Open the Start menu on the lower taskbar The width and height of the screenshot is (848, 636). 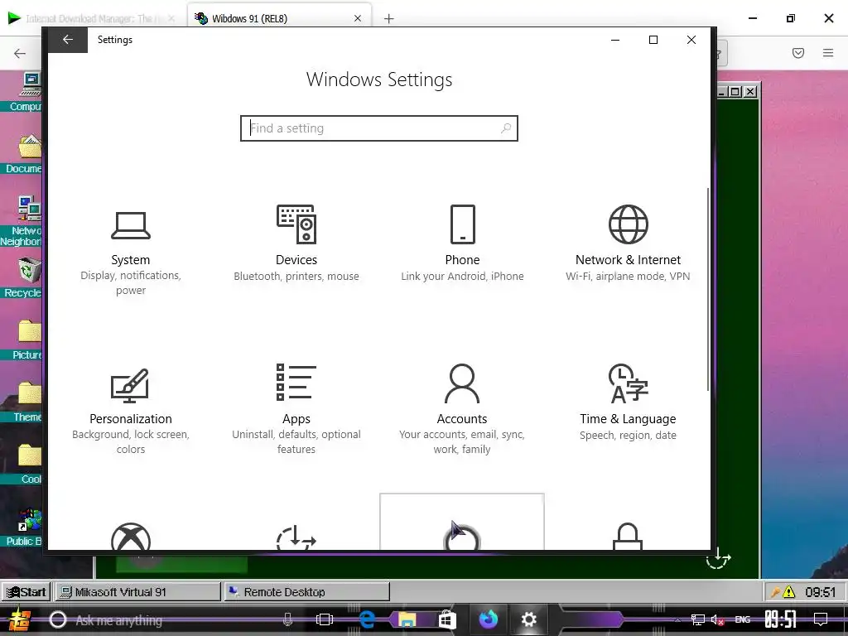pyautogui.click(x=19, y=619)
